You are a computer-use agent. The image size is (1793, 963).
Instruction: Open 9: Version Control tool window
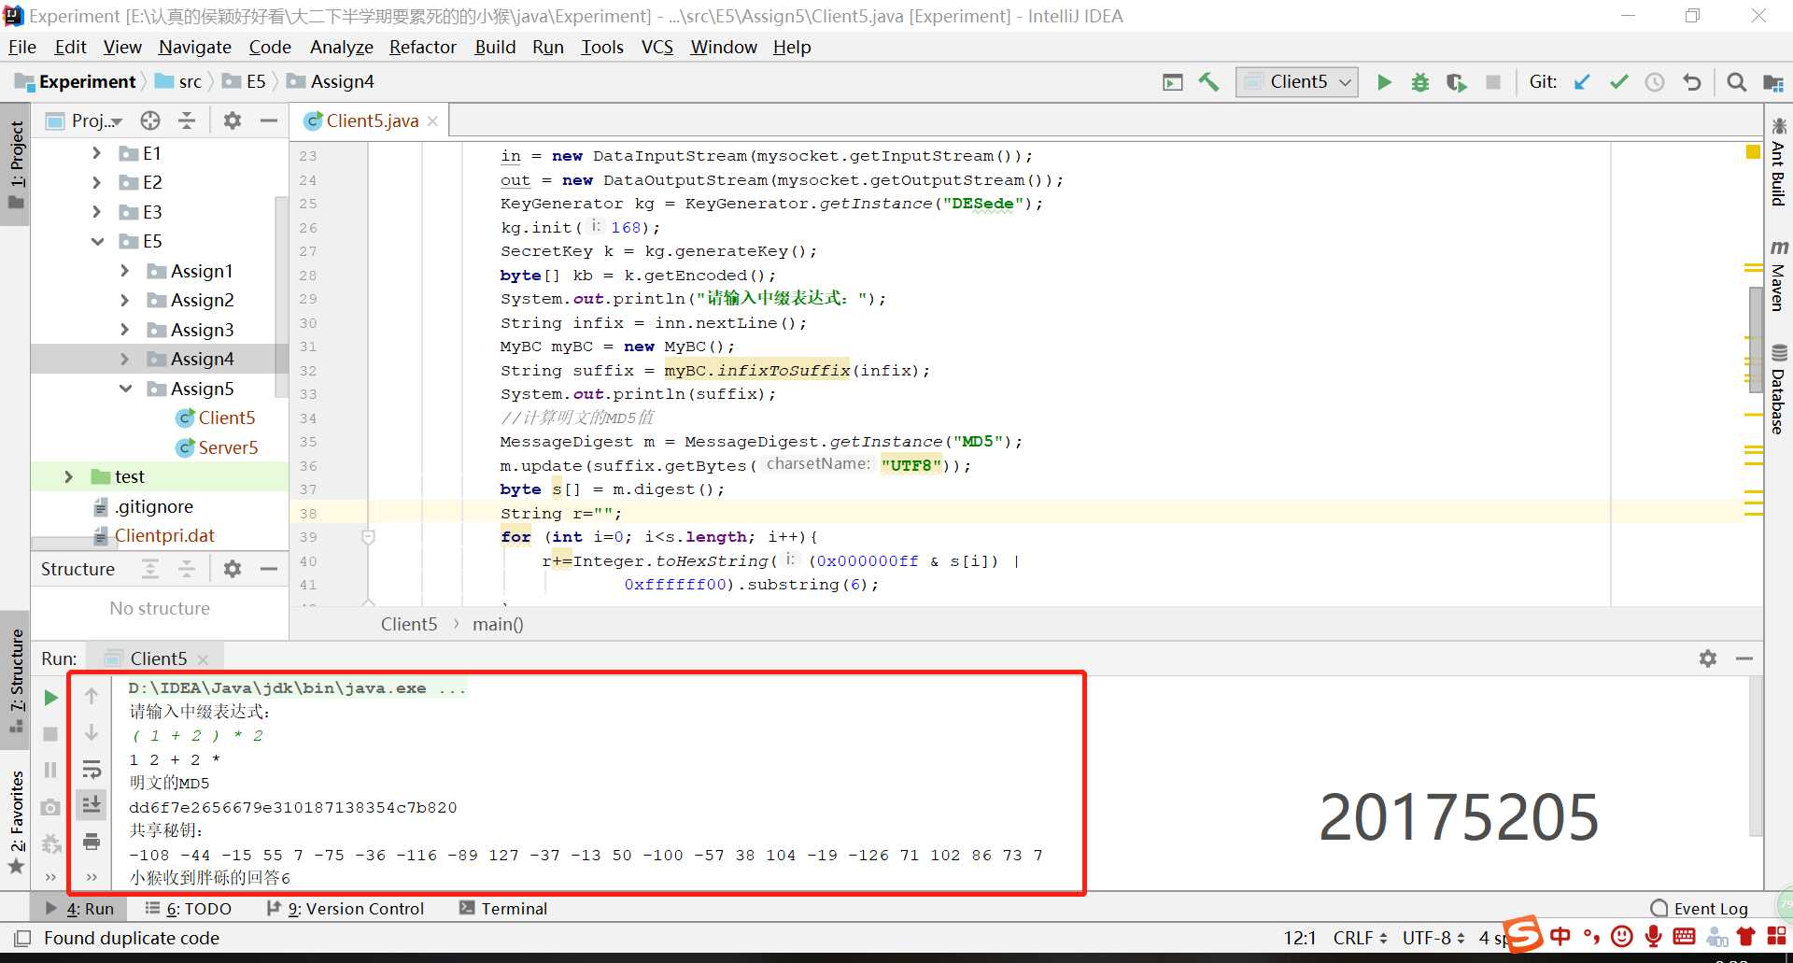click(x=346, y=908)
